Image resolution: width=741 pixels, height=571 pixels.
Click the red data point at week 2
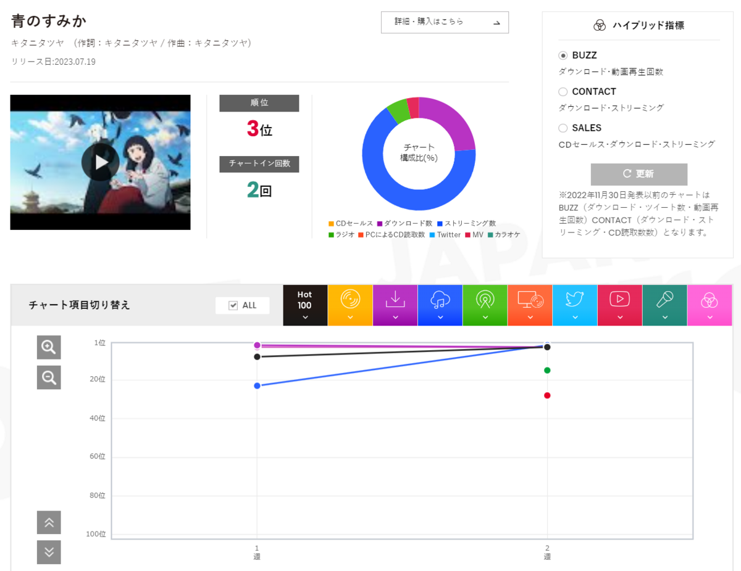click(547, 396)
